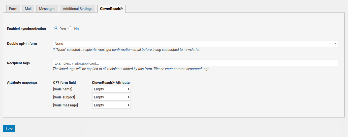The image size is (348, 137).
Task: Click the Enabled synchronization label
Action: tap(26, 29)
